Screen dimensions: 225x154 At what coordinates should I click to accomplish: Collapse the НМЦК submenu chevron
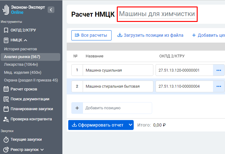pos(26,40)
